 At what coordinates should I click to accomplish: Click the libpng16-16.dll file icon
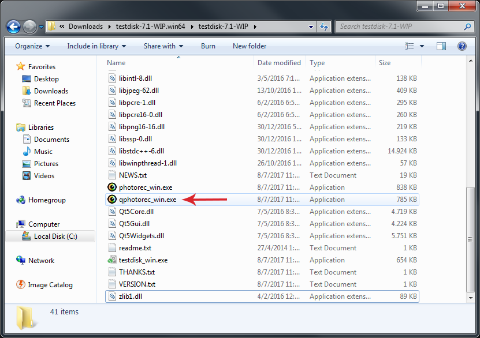coord(113,126)
